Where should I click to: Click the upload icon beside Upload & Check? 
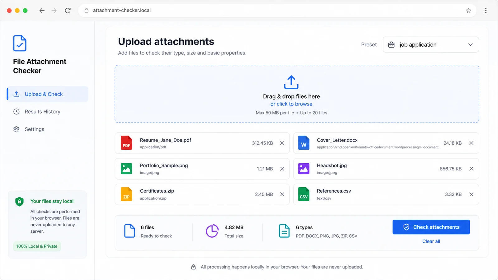pyautogui.click(x=16, y=94)
